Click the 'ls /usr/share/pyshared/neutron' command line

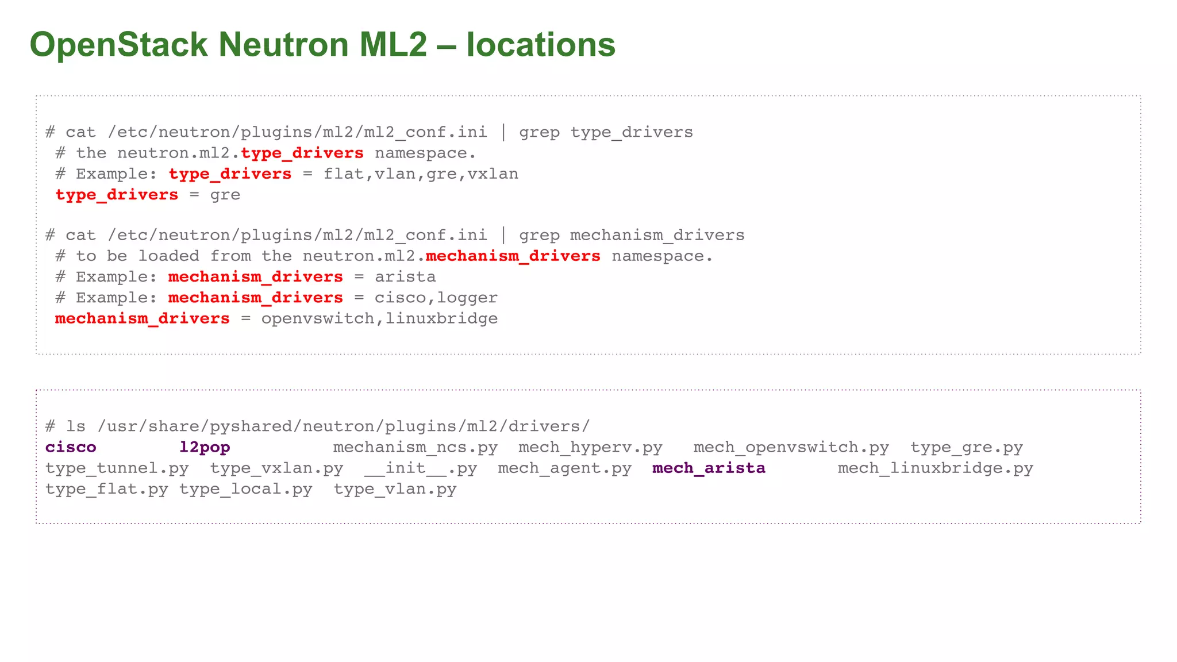(x=318, y=426)
